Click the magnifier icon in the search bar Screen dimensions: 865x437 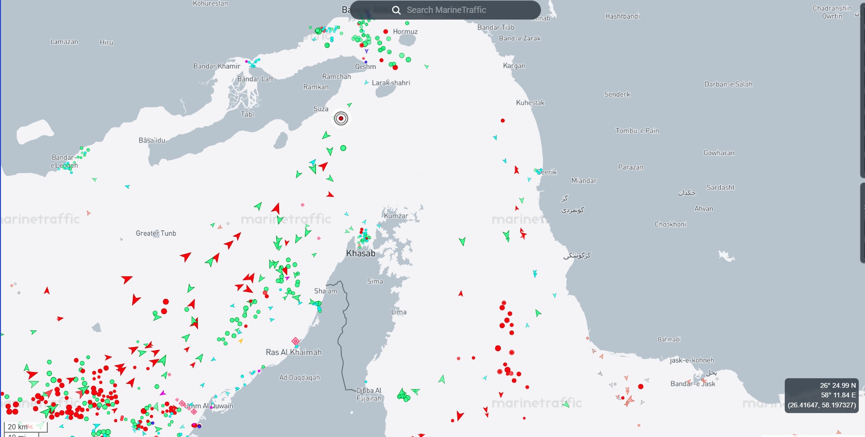[396, 10]
